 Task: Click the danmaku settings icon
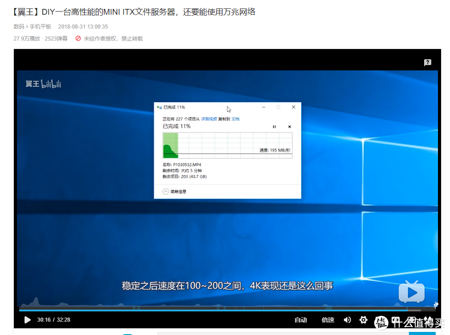click(396, 320)
